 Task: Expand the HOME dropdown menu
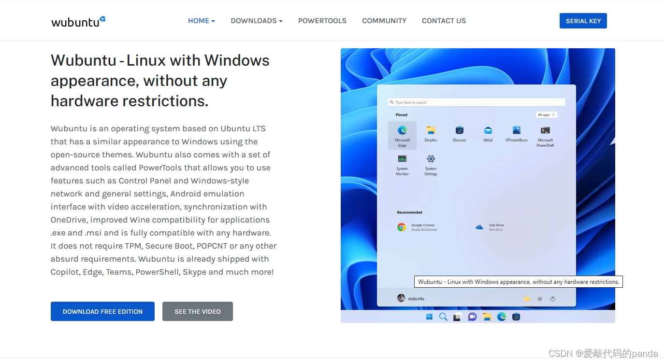(202, 21)
